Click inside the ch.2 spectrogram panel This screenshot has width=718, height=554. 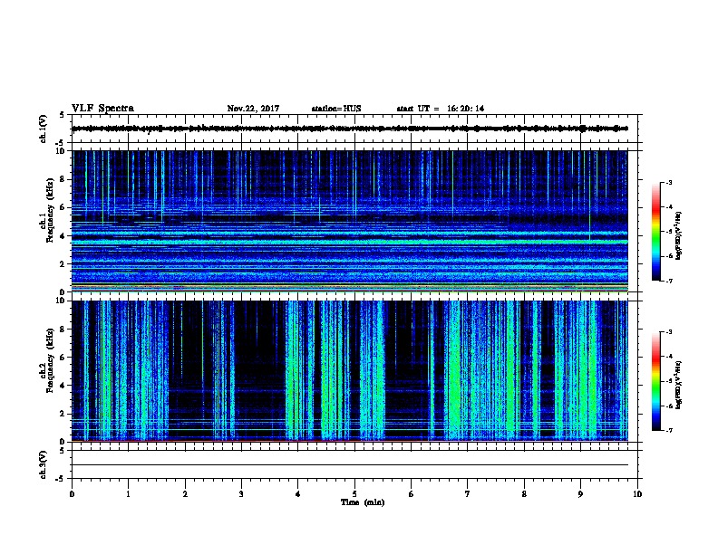349,371
